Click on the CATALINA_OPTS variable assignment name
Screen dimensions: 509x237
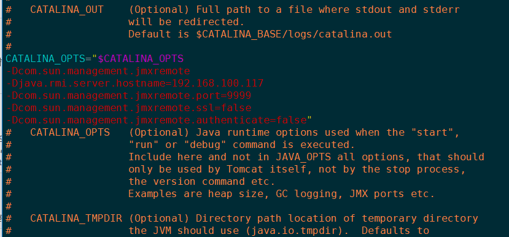point(45,59)
